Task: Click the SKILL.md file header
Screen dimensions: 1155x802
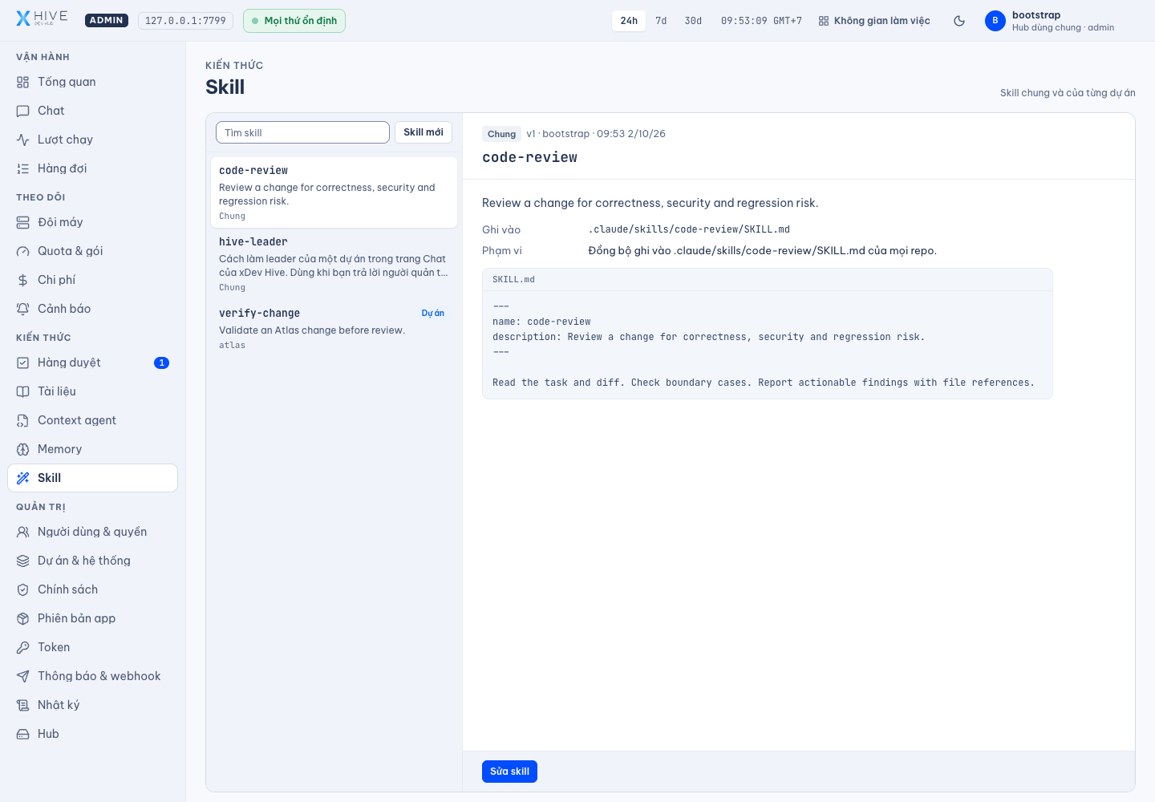Action: pos(767,280)
